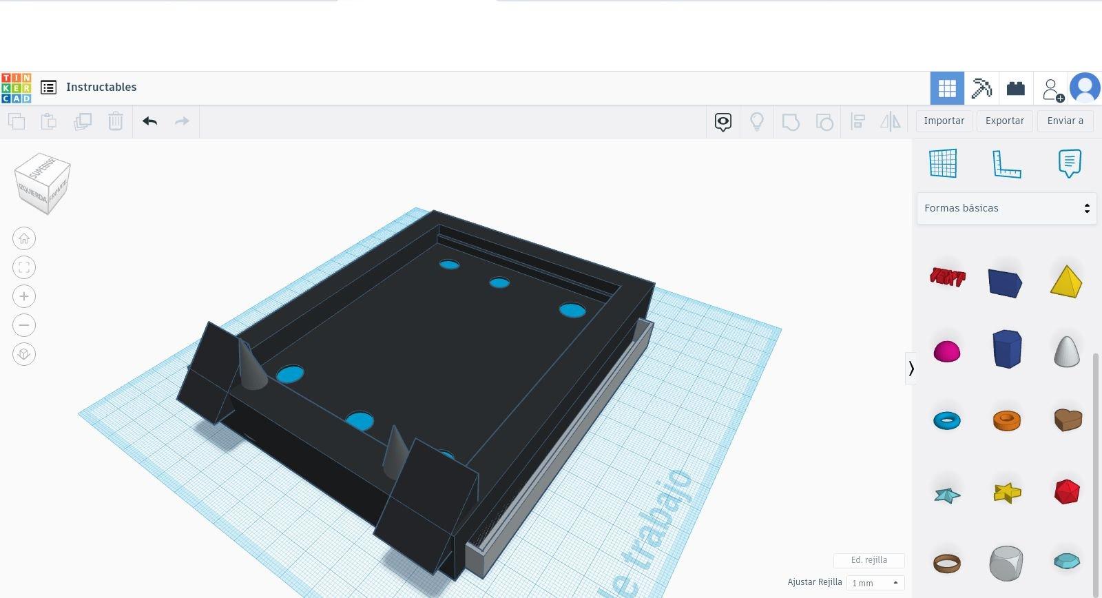This screenshot has height=598, width=1102.
Task: Pick the red icosahedron shape
Action: (1067, 492)
